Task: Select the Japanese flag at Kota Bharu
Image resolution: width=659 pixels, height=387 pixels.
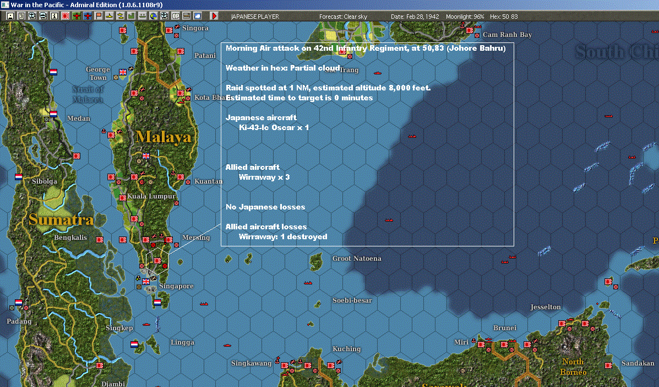Action: (180, 93)
